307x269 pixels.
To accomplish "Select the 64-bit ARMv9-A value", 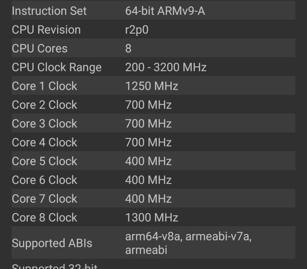I will click(x=165, y=11).
